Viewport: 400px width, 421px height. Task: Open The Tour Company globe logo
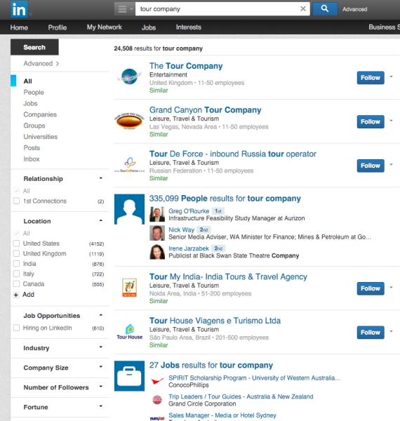pos(129,76)
